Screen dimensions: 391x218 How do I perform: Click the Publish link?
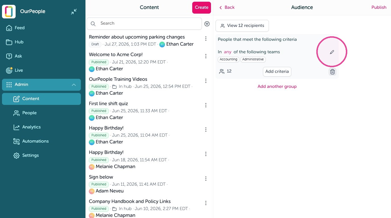[x=379, y=7]
